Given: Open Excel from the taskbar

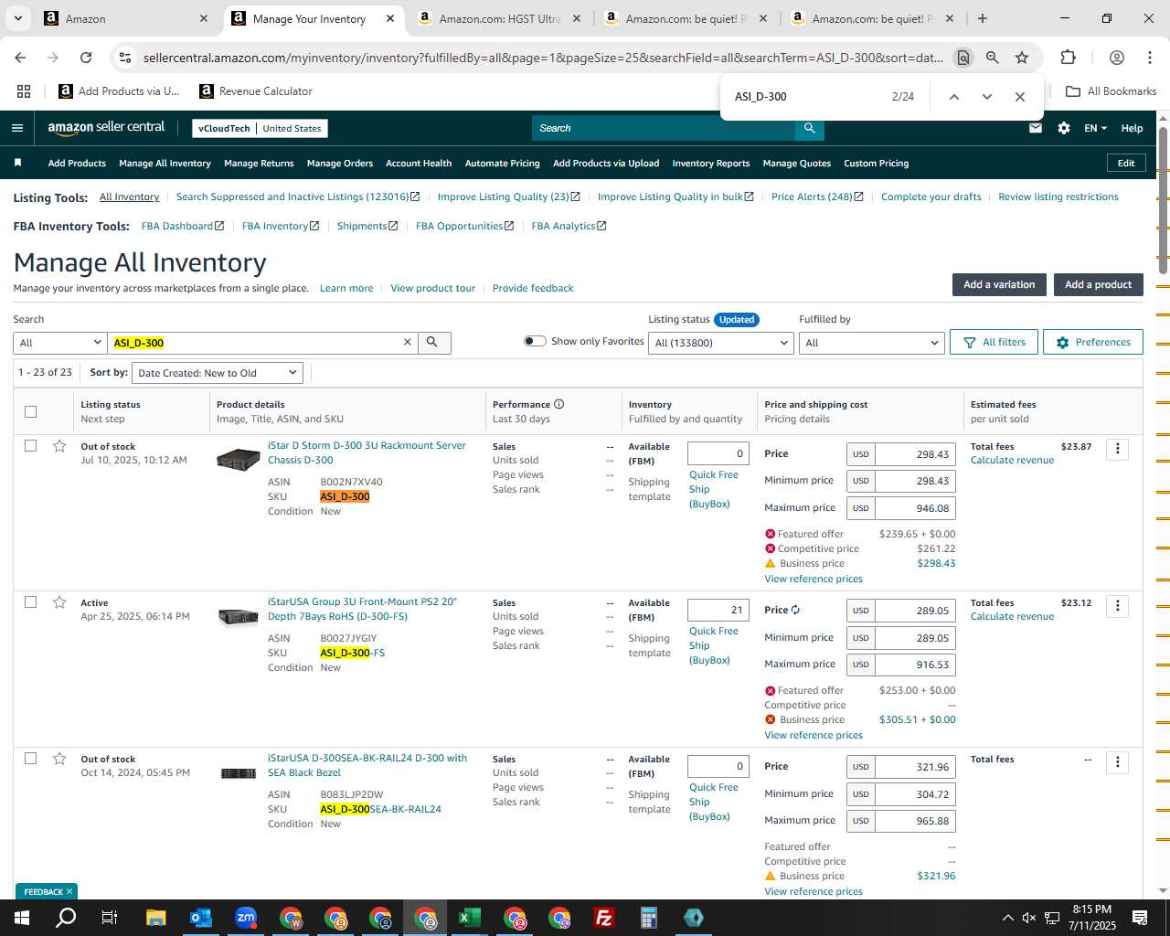Looking at the screenshot, I should [x=469, y=918].
